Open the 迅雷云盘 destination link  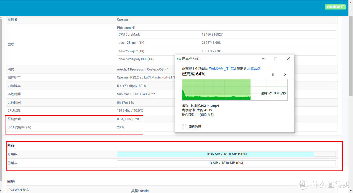(254, 68)
